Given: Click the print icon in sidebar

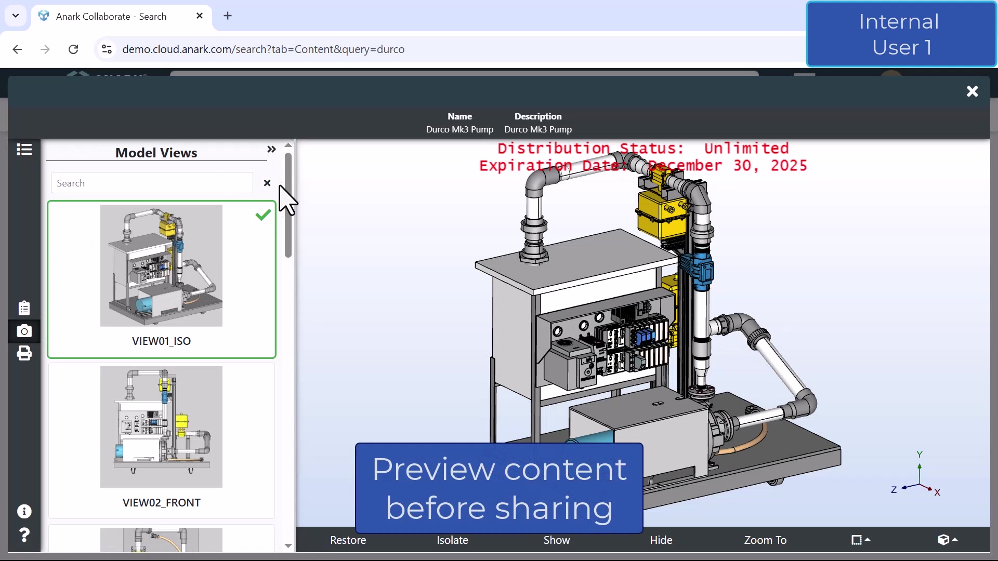Looking at the screenshot, I should (24, 353).
